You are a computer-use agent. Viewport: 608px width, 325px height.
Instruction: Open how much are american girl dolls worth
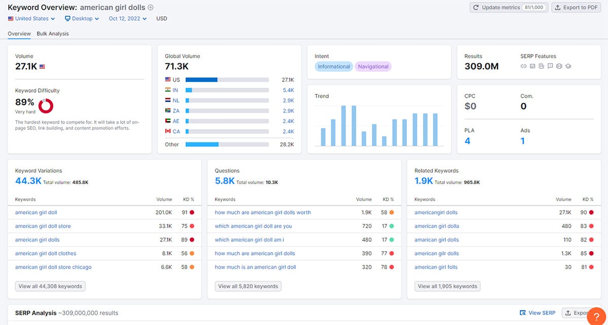[263, 213]
